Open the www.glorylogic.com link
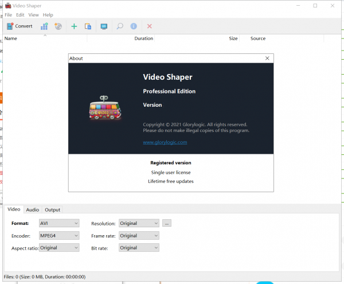Viewport: 344px width, 284px height. [x=165, y=142]
